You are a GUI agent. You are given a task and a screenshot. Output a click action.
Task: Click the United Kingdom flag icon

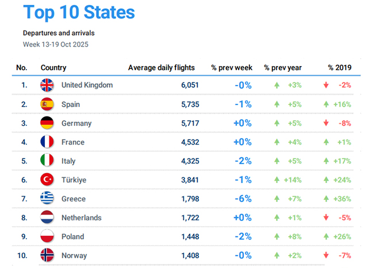point(47,86)
